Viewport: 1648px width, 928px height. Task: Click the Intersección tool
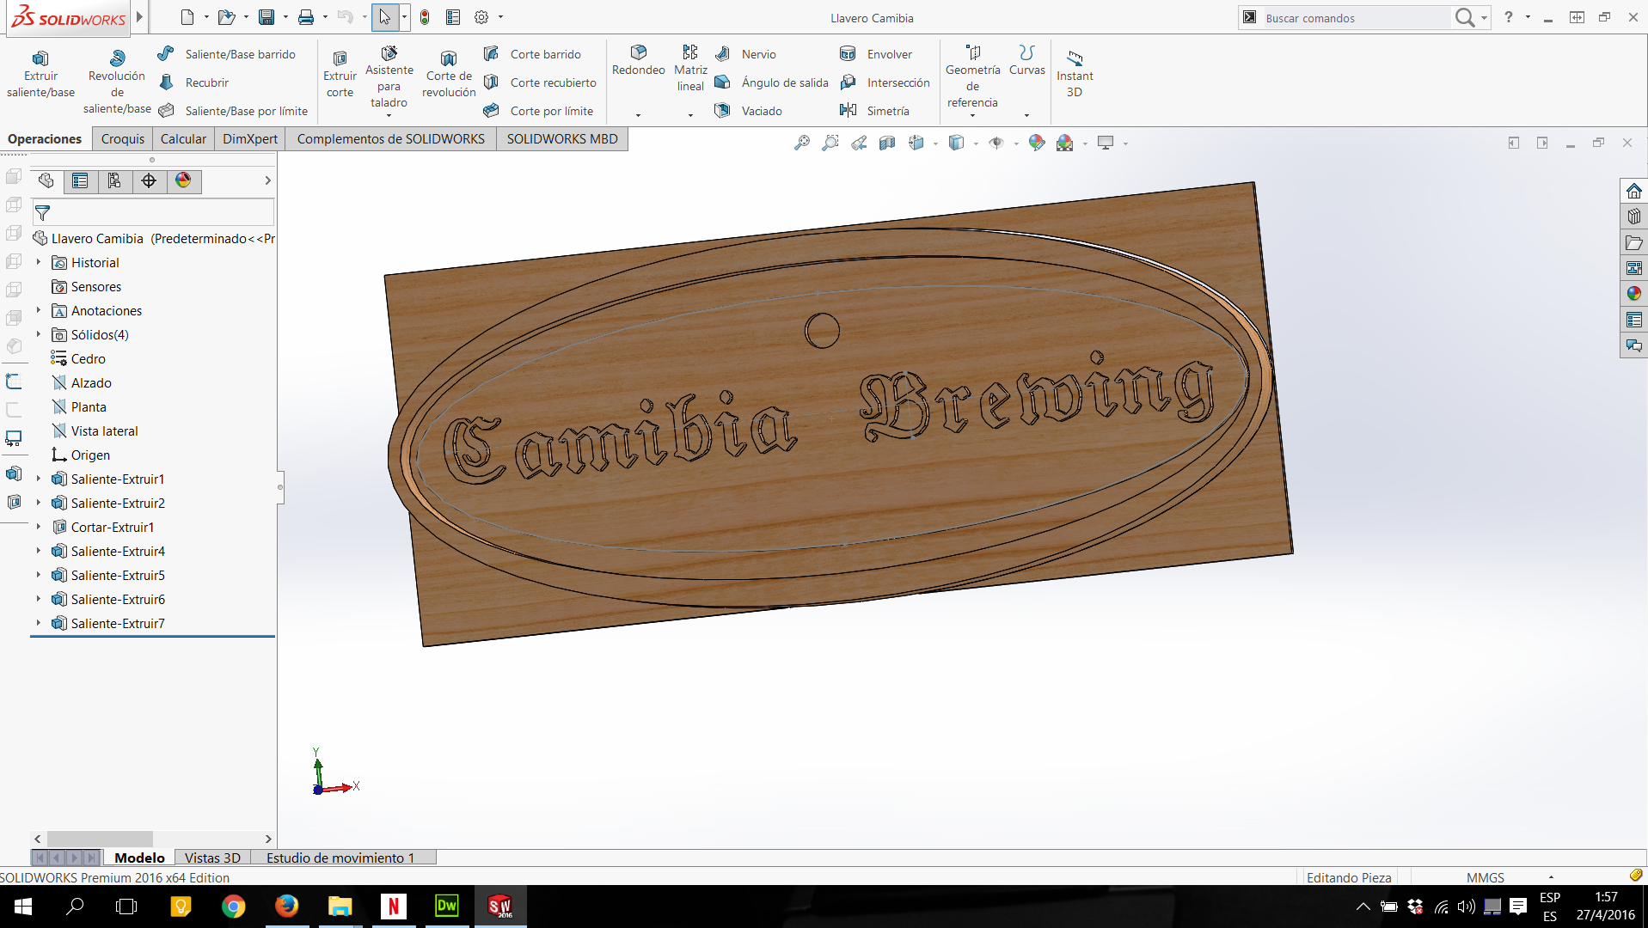click(885, 82)
